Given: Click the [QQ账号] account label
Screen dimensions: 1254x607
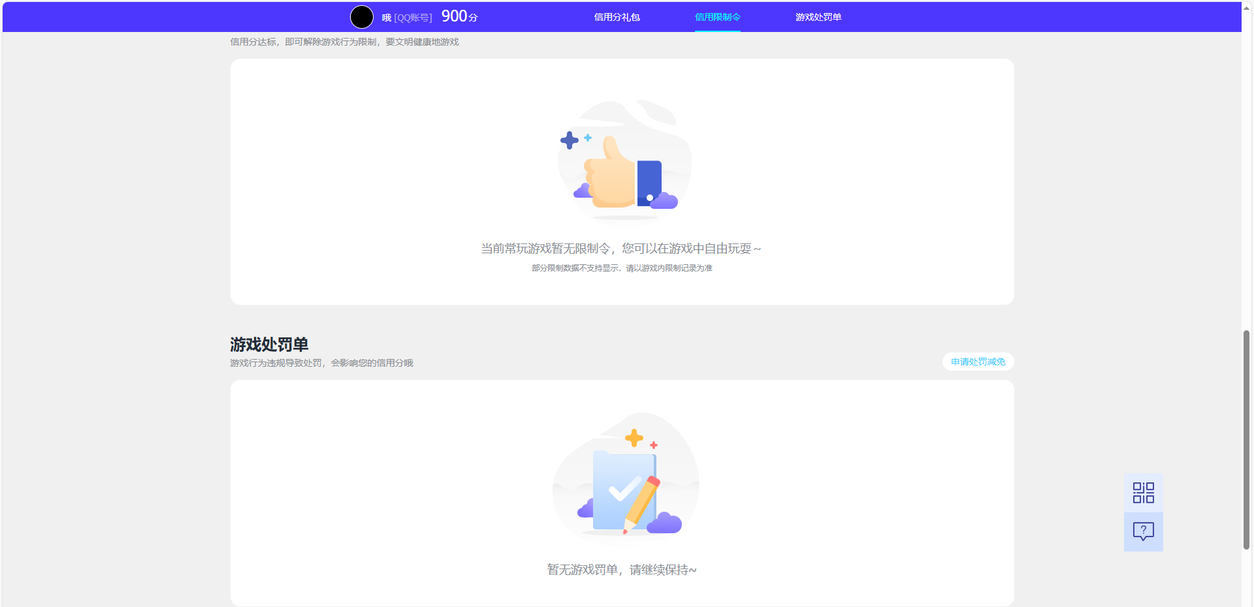Looking at the screenshot, I should pos(412,18).
